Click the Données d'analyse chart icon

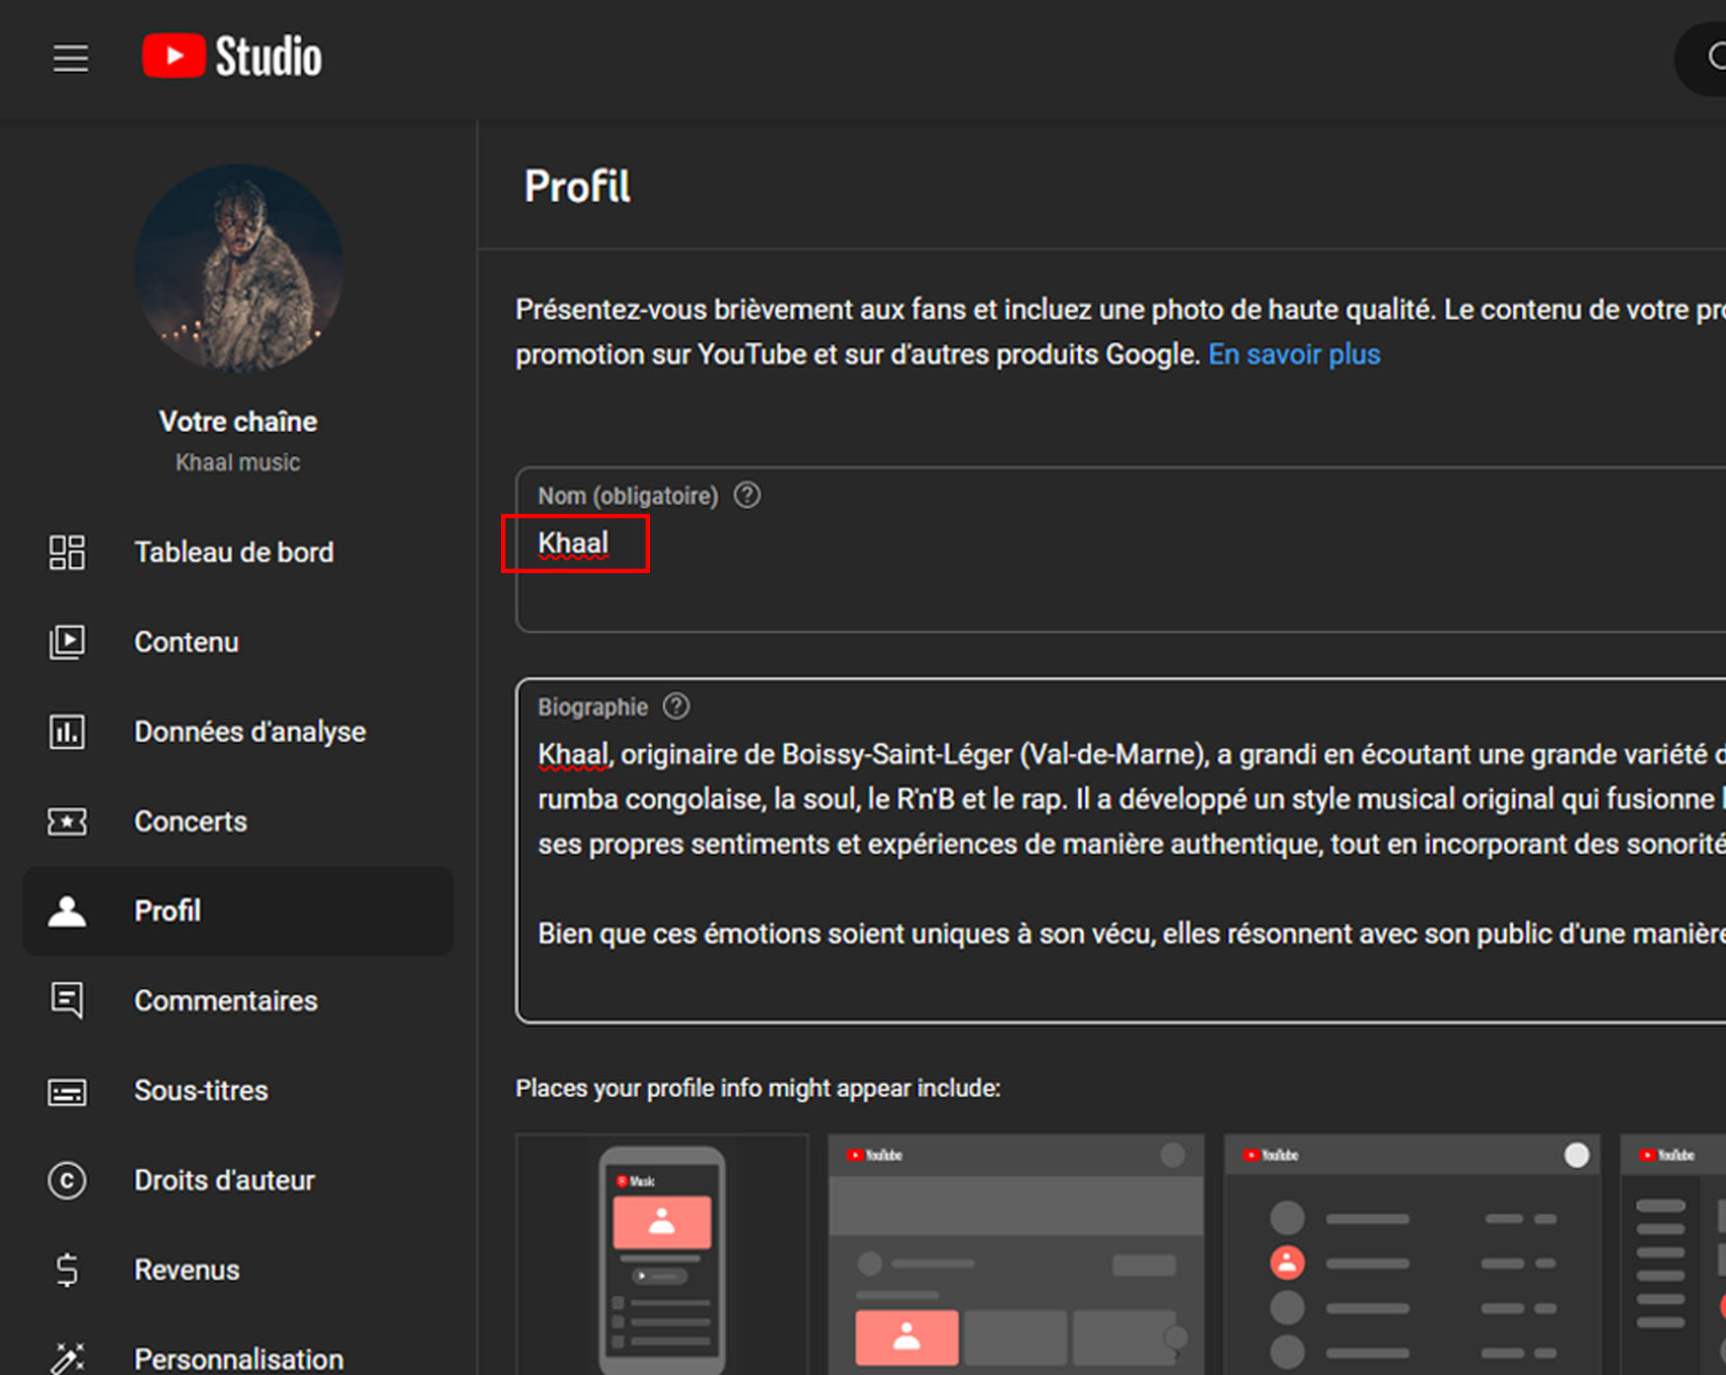(x=67, y=732)
